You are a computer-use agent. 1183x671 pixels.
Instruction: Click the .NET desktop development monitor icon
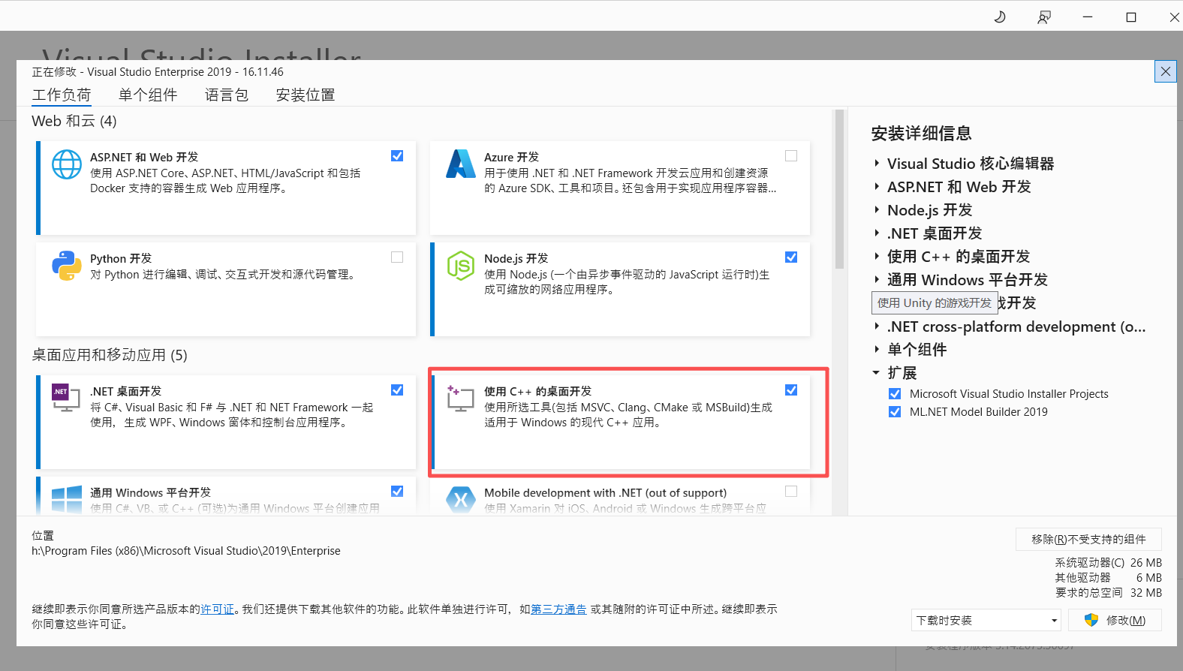tap(66, 398)
